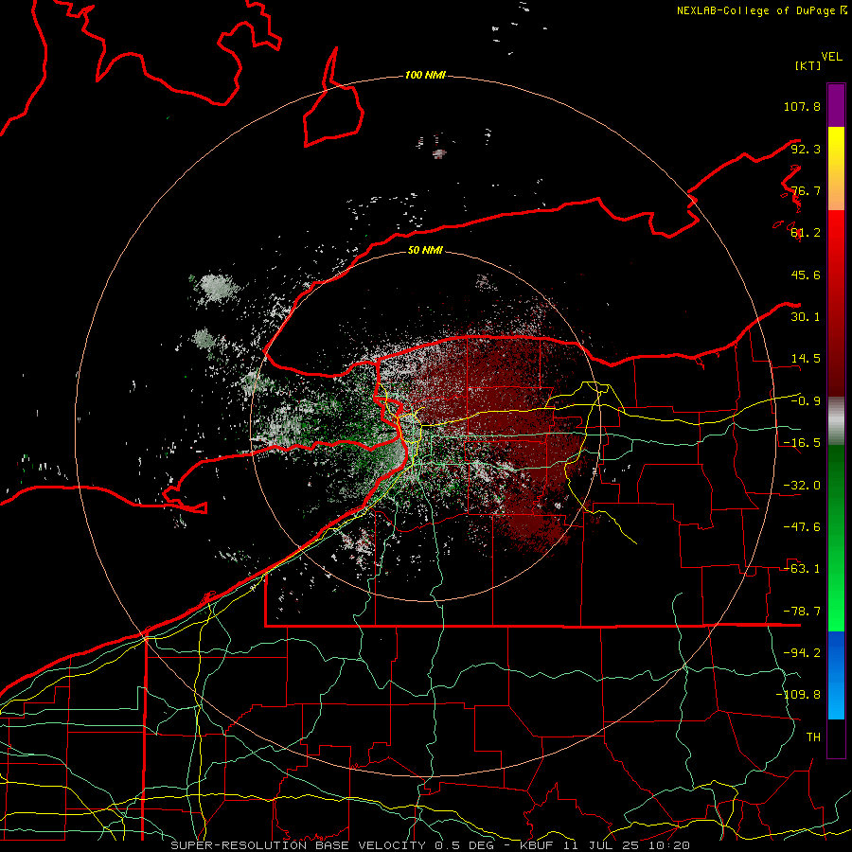The image size is (852, 852).
Task: Pick the blue segment of the color bar
Action: [836, 675]
